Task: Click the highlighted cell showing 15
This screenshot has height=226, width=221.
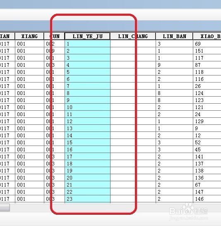Action: pos(87,143)
